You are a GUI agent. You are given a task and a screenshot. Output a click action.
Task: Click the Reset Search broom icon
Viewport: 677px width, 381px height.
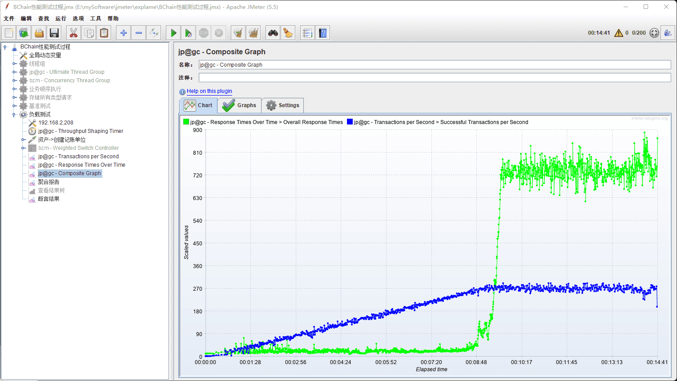click(288, 33)
